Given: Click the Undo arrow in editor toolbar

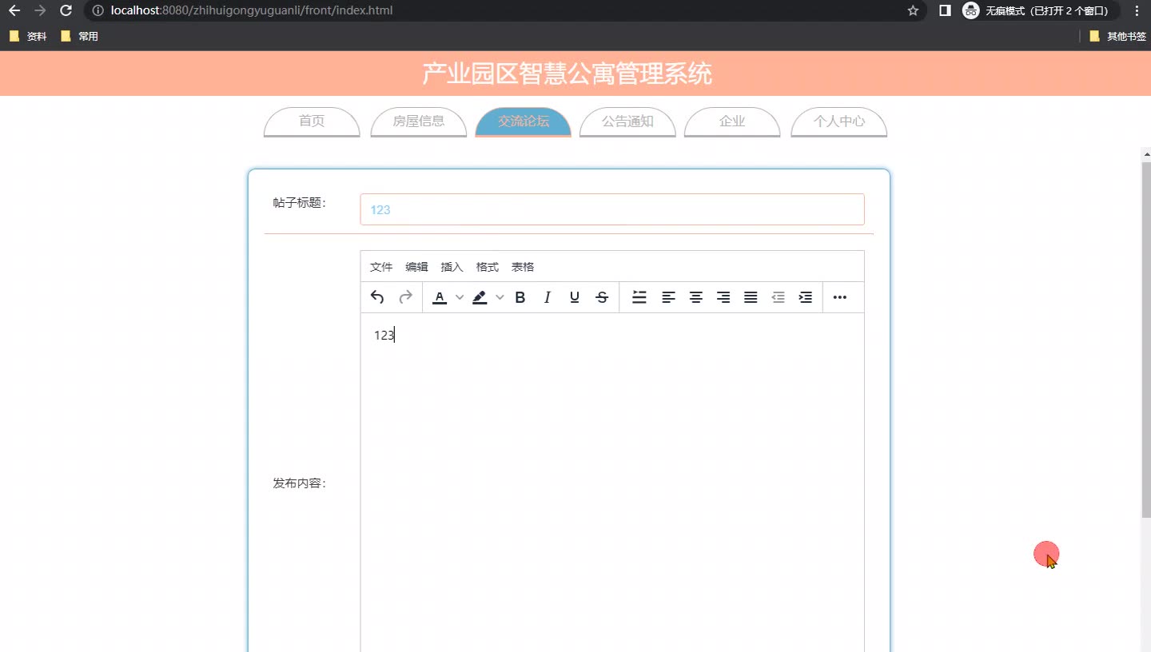Looking at the screenshot, I should [377, 297].
